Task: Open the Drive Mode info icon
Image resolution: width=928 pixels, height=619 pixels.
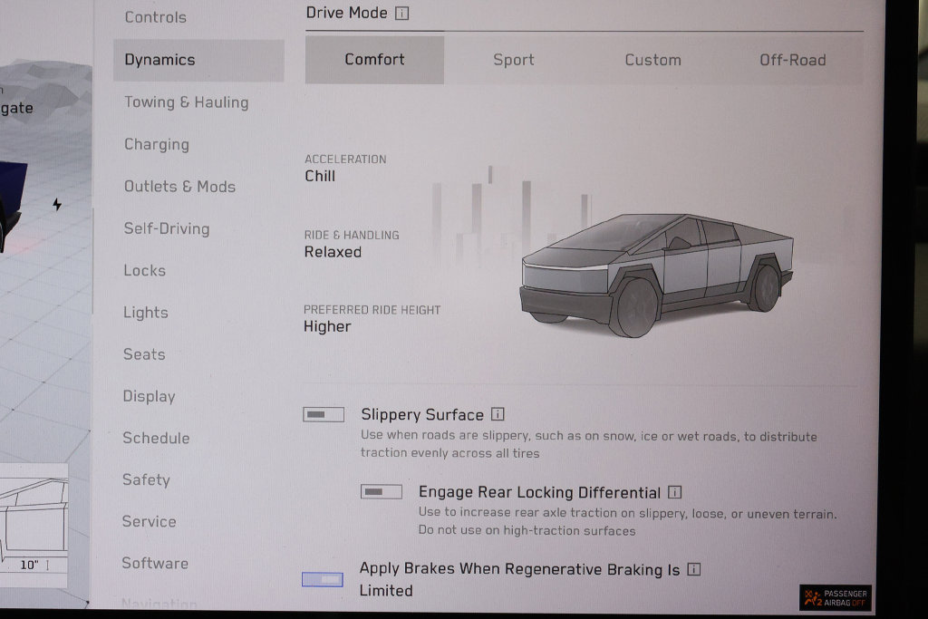Action: (x=401, y=13)
